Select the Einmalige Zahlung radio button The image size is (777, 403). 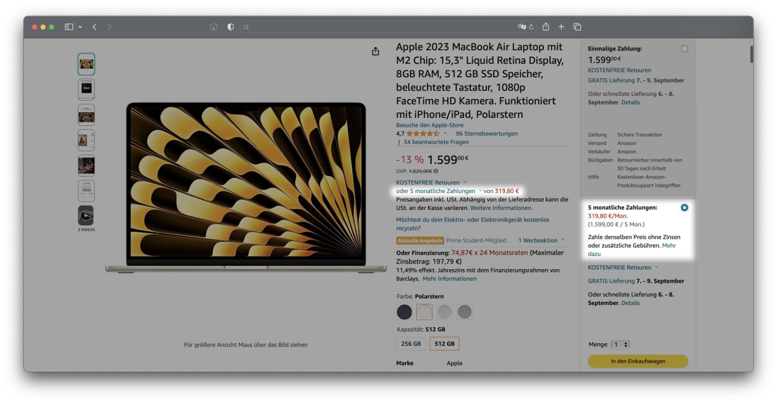(x=684, y=49)
